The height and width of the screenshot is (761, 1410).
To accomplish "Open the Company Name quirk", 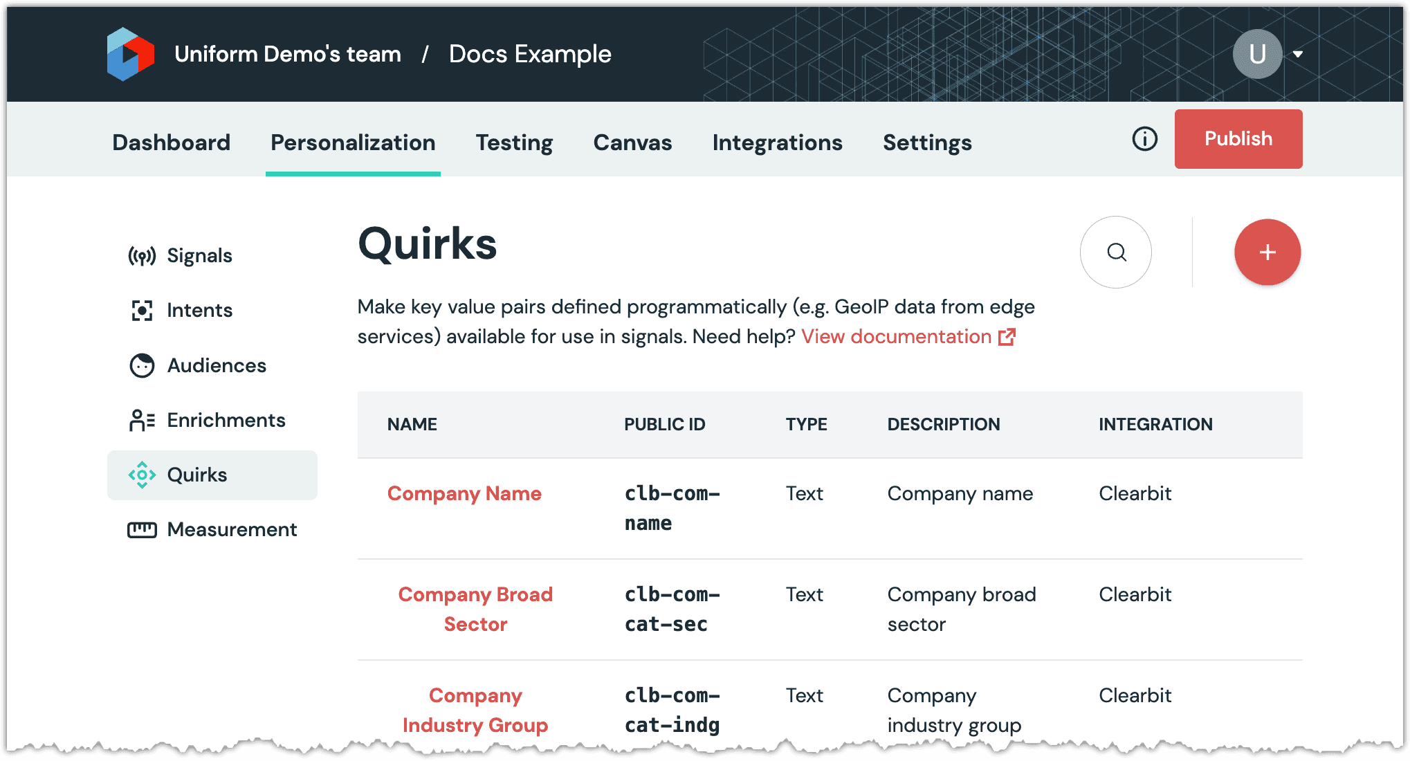I will (x=464, y=493).
